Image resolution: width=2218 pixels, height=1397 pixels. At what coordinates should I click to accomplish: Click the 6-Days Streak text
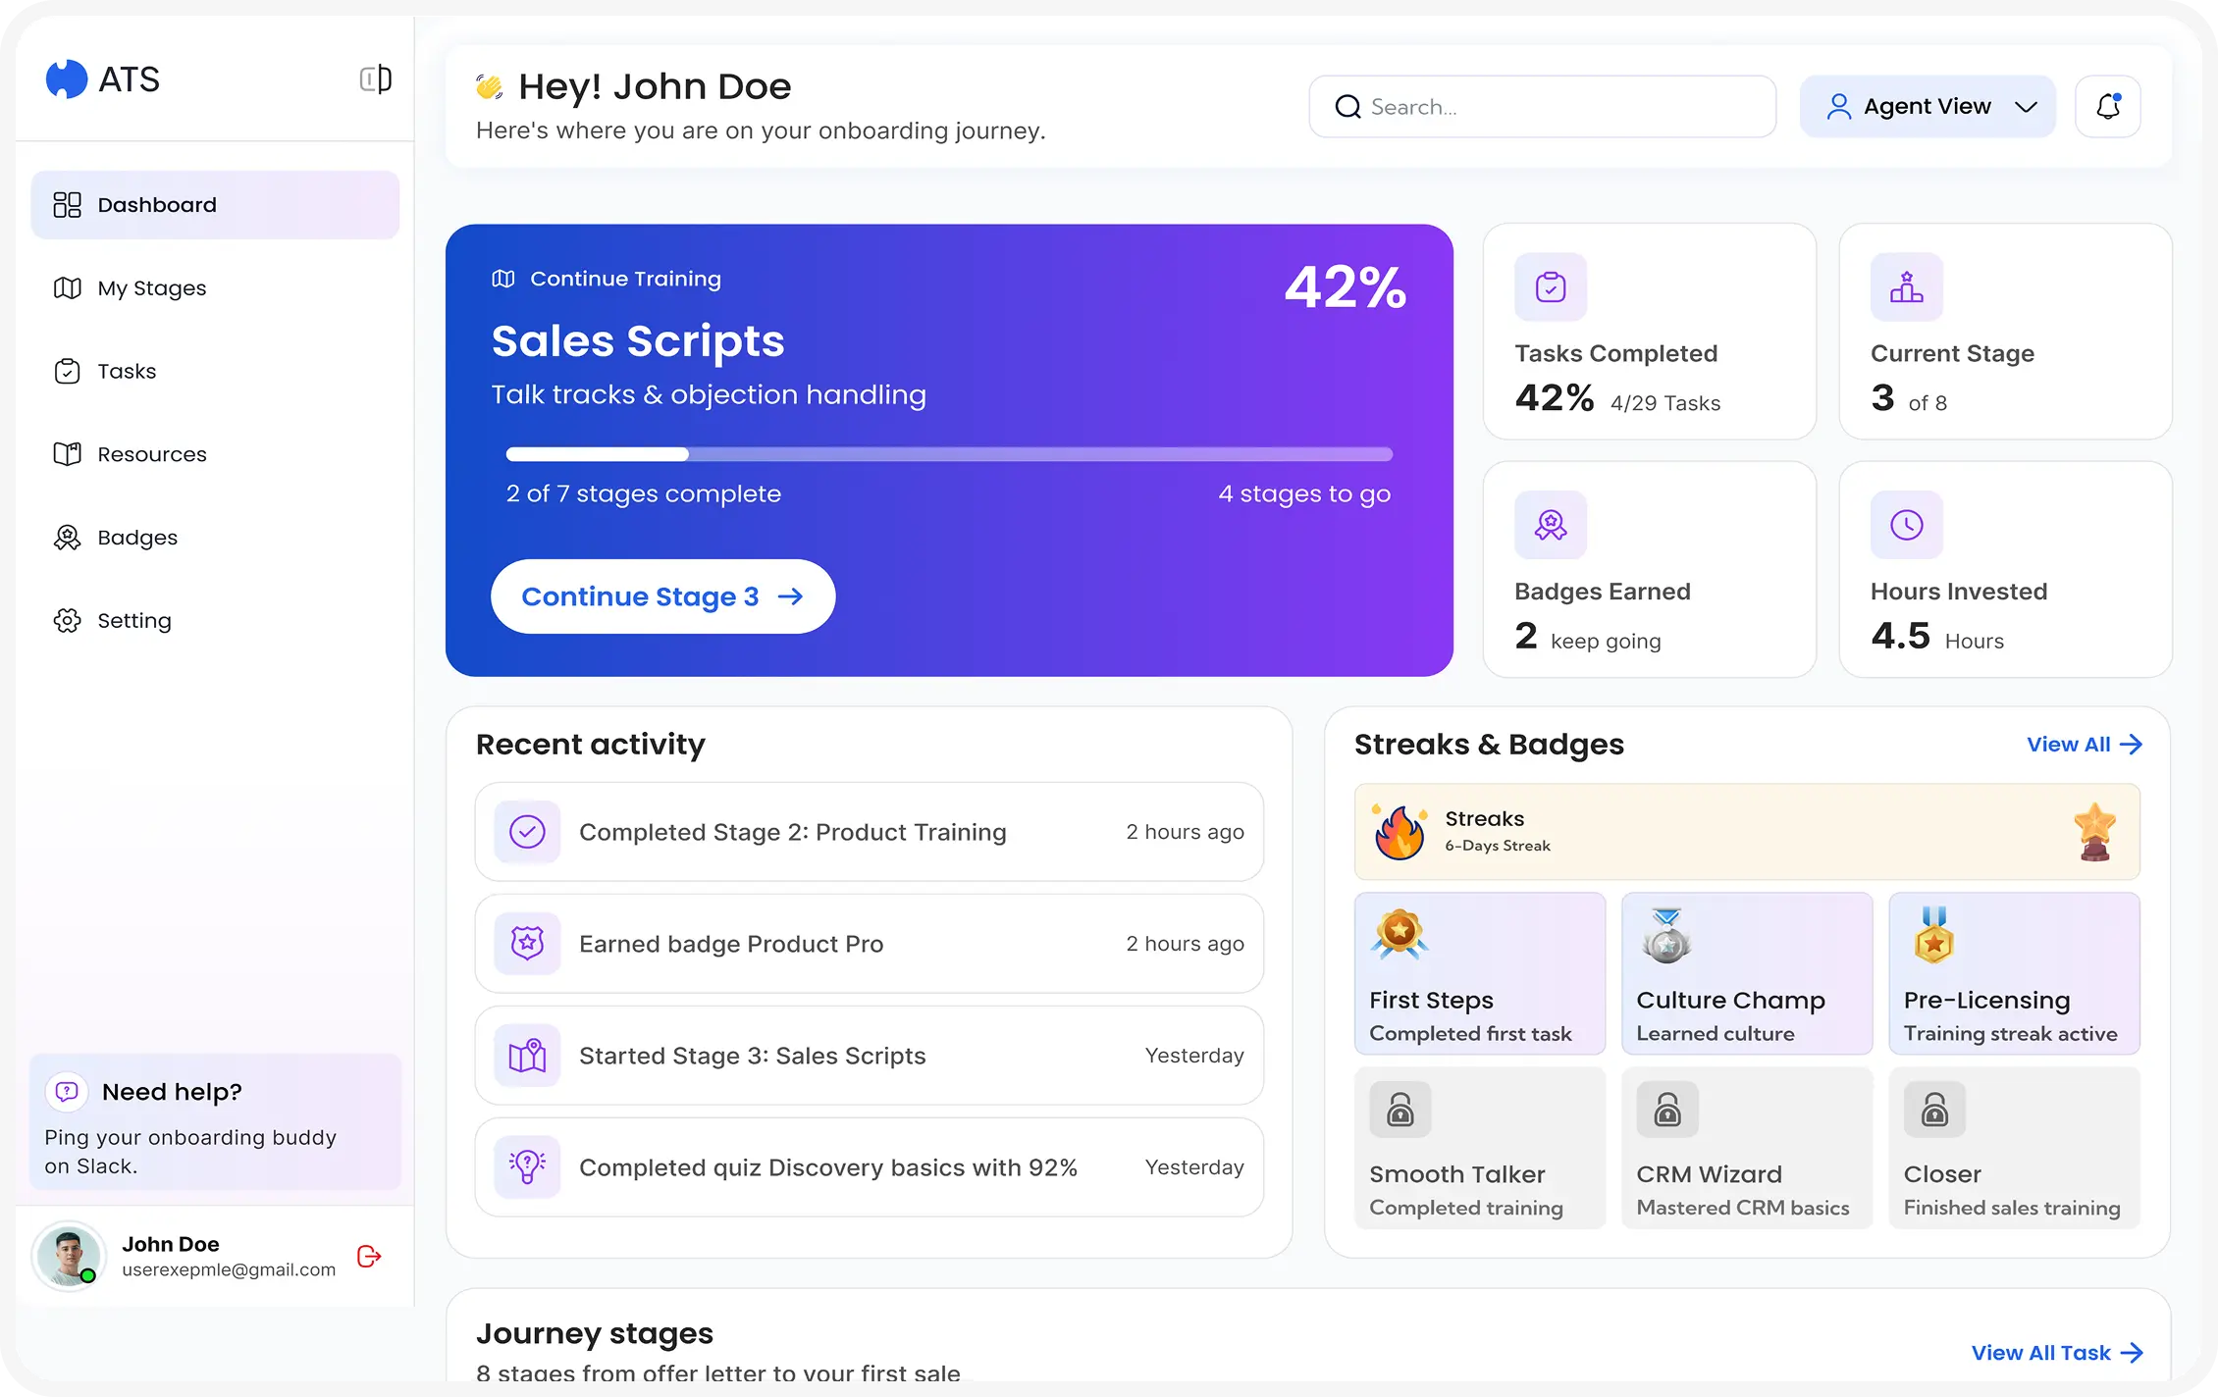tap(1498, 846)
